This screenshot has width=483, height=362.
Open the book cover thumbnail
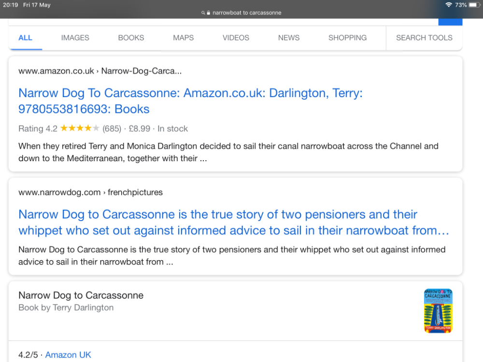pos(438,310)
